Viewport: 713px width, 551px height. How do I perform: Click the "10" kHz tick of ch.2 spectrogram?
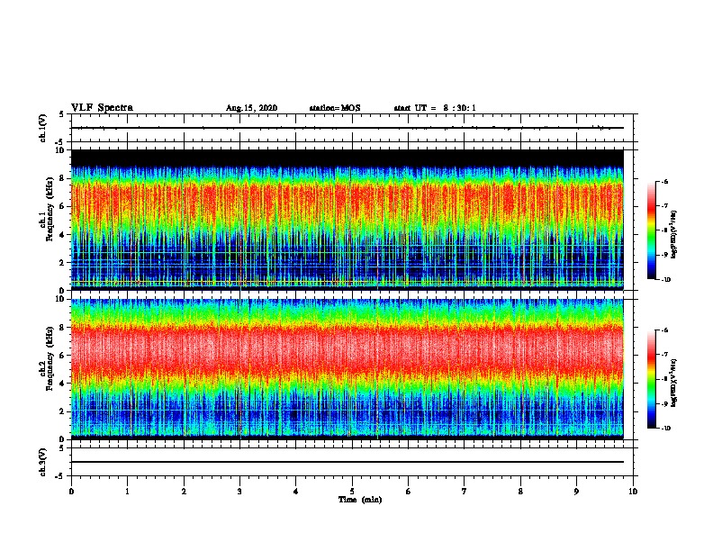(60, 299)
